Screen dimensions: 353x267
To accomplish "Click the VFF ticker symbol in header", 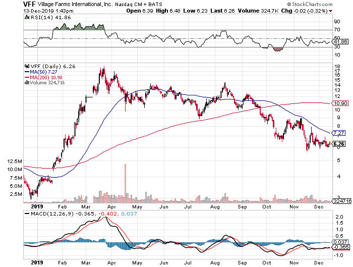I will point(29,4).
